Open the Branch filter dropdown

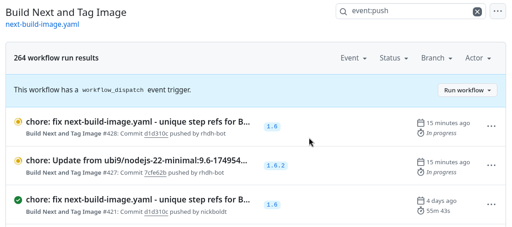436,58
